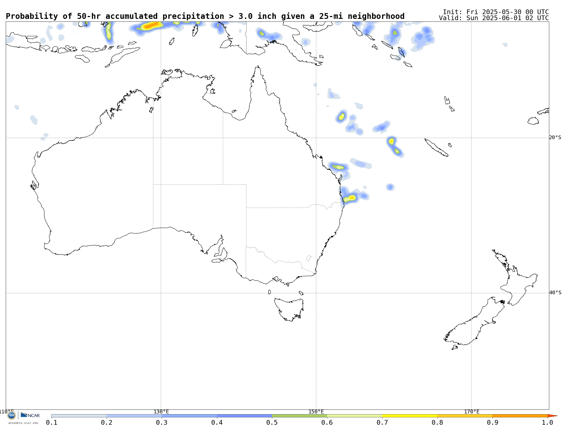The image size is (566, 426).
Task: Click the 0.7 colorbar tick label
Action: 382,422
